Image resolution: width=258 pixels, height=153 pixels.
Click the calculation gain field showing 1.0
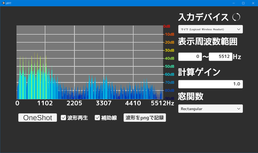211,84
